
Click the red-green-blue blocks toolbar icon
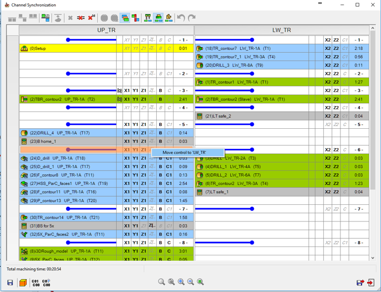(x=135, y=18)
